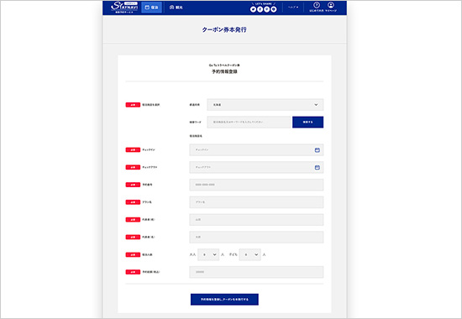Image resolution: width=462 pixels, height=319 pixels.
Task: Click the blue search button beside keyword field
Action: click(x=308, y=122)
